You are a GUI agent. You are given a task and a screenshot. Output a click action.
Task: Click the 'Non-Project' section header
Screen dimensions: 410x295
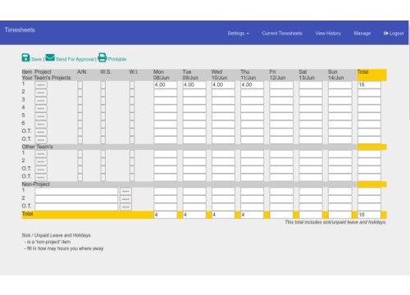[35, 184]
